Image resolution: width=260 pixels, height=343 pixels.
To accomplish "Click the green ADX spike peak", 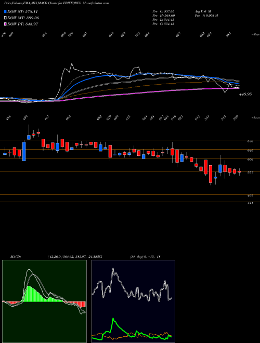I will tap(113, 320).
